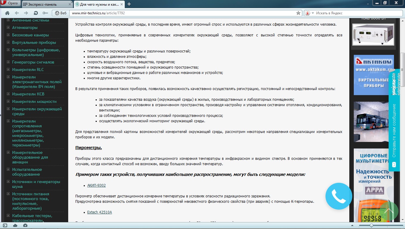Image resolution: width=405 pixels, height=229 pixels.
Task: Close the Экспресс-панель tab
Action: click(x=69, y=4)
